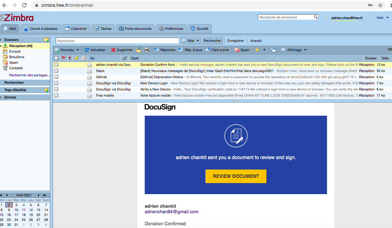Click the Répondre button
Screen dimensions: 392x228
pos(165,50)
